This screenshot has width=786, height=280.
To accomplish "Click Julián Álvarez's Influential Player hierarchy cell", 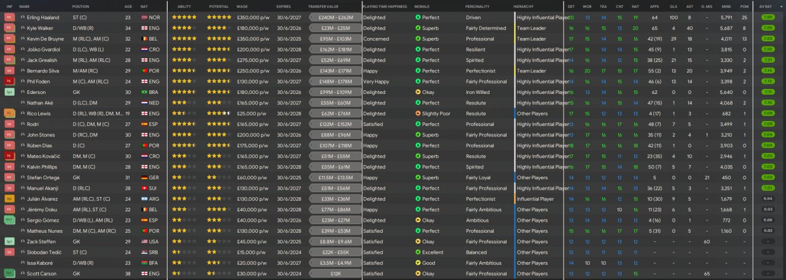I will pyautogui.click(x=535, y=199).
